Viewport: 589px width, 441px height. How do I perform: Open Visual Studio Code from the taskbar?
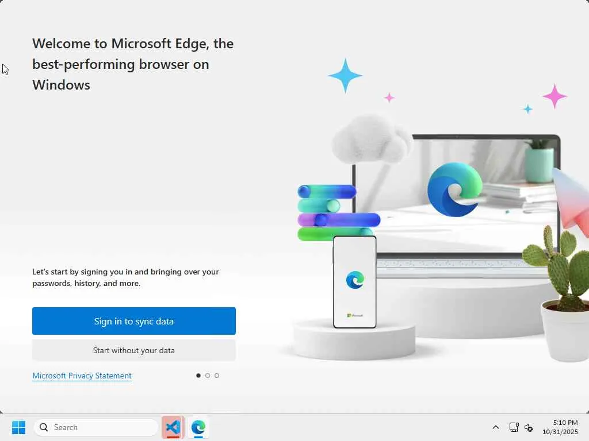173,427
